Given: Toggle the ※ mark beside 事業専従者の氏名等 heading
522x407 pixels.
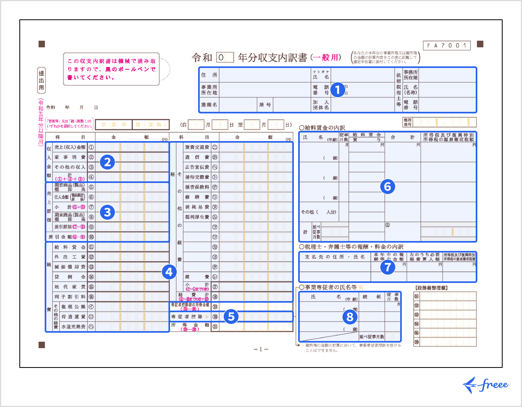Looking at the screenshot, I should point(360,287).
